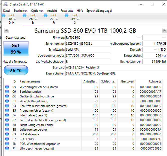Open the Bearbeiten menu
Viewport: 167px width, 156px height.
coord(20,11)
